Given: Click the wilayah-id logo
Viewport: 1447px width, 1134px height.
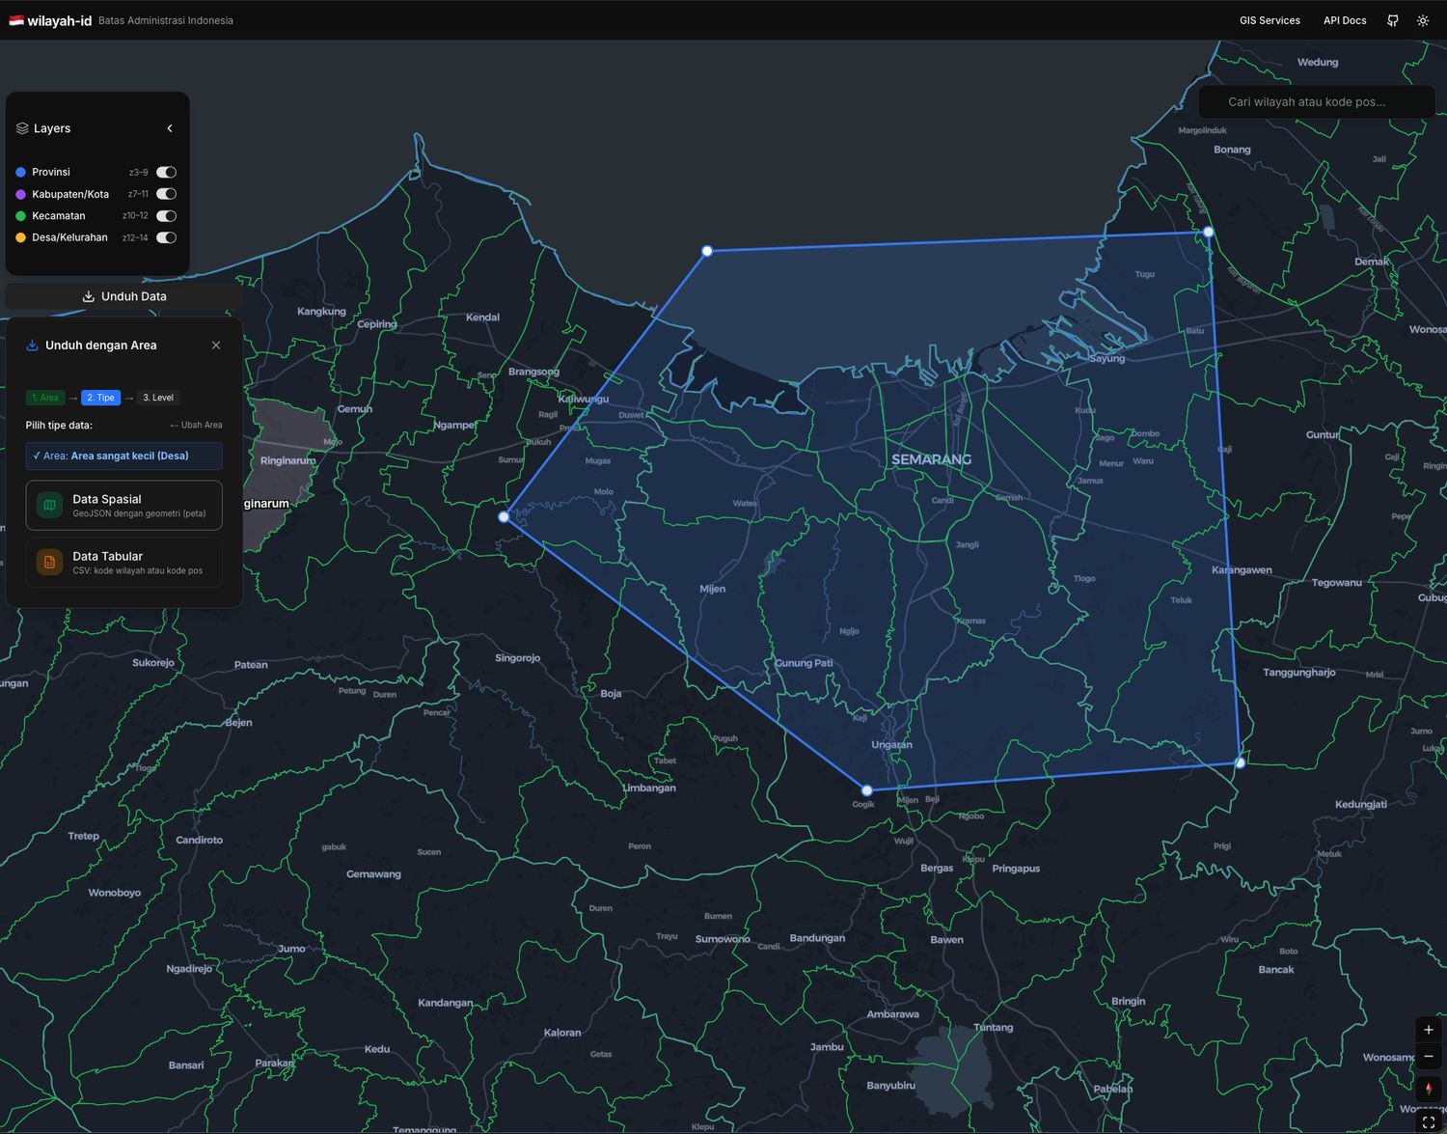Looking at the screenshot, I should pos(51,20).
